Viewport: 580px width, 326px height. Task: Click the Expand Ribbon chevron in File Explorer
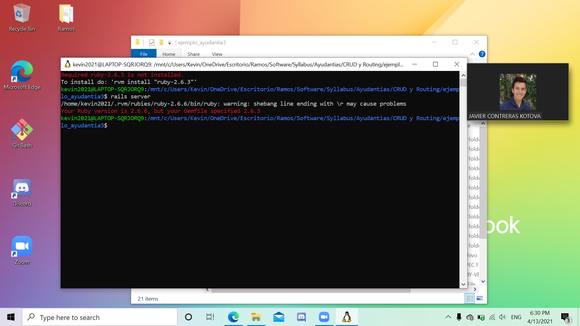coord(472,54)
